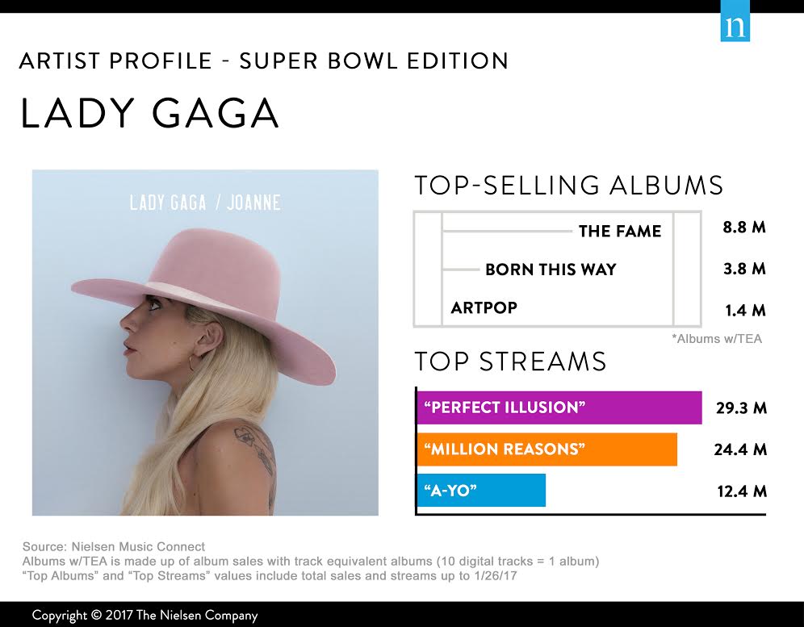Select BORN THIS WAY album label
This screenshot has height=627, width=804.
tap(551, 270)
